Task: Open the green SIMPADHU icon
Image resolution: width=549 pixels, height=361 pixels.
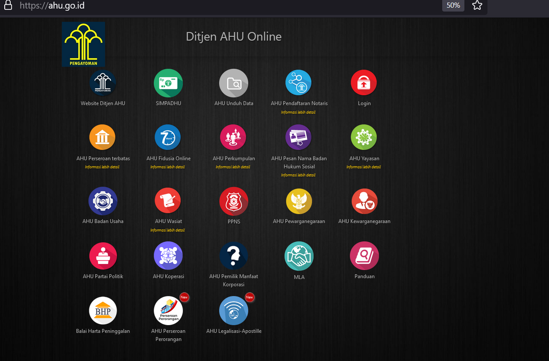Action: point(168,83)
